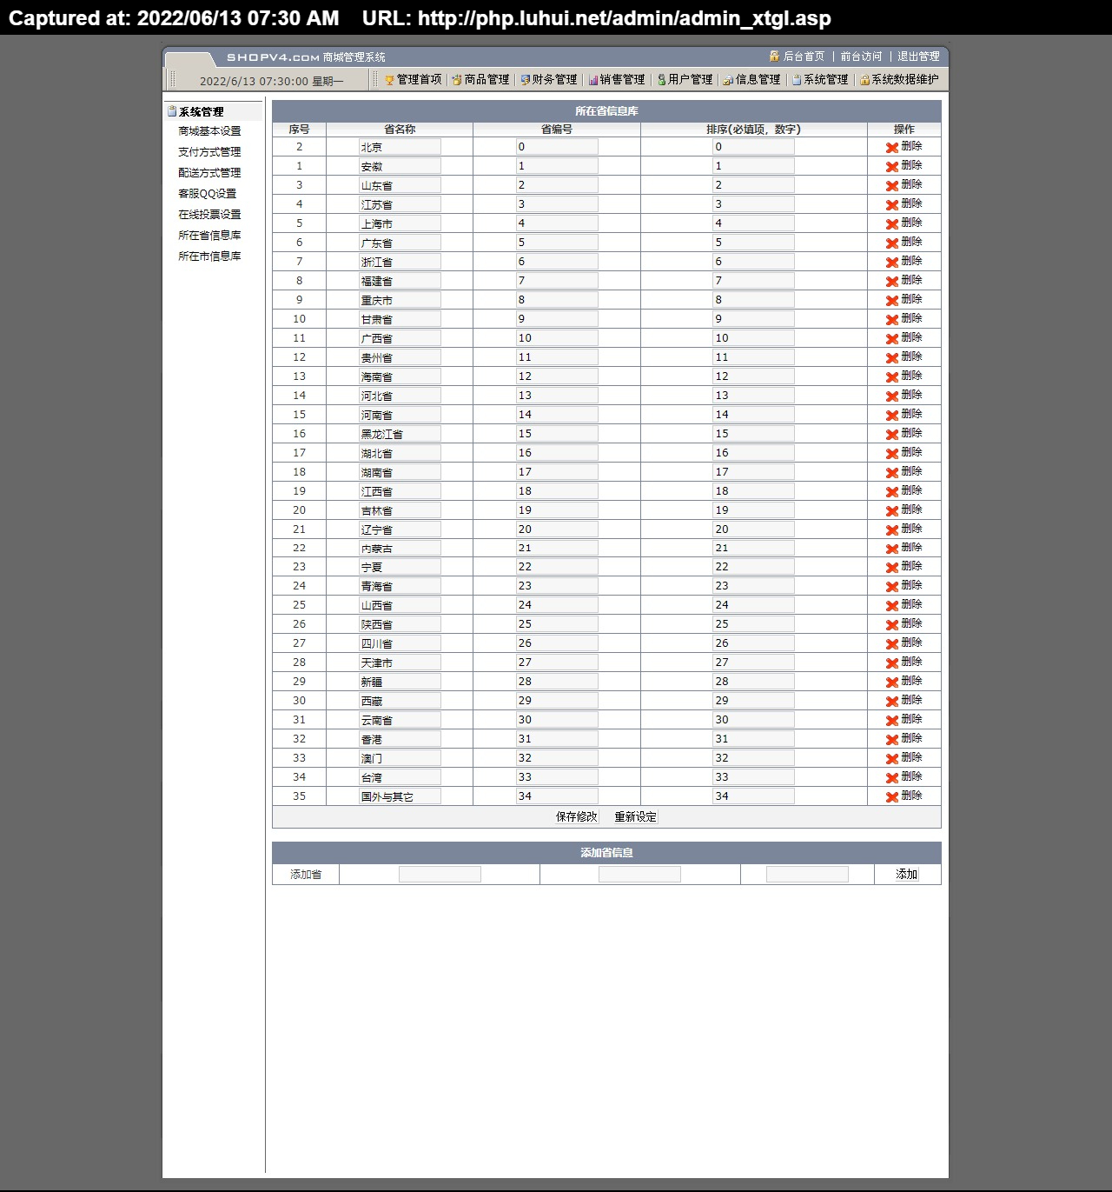
Task: Open 前台访问 link
Action: [861, 57]
